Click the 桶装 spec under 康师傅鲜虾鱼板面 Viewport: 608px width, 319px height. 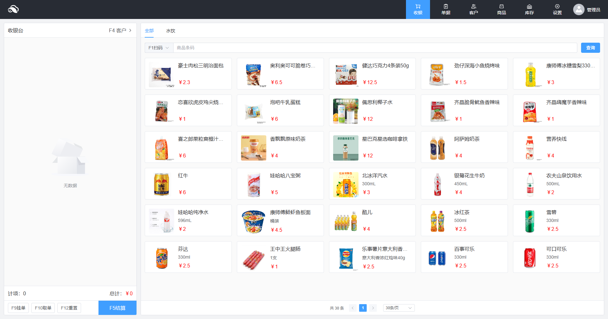275,221
